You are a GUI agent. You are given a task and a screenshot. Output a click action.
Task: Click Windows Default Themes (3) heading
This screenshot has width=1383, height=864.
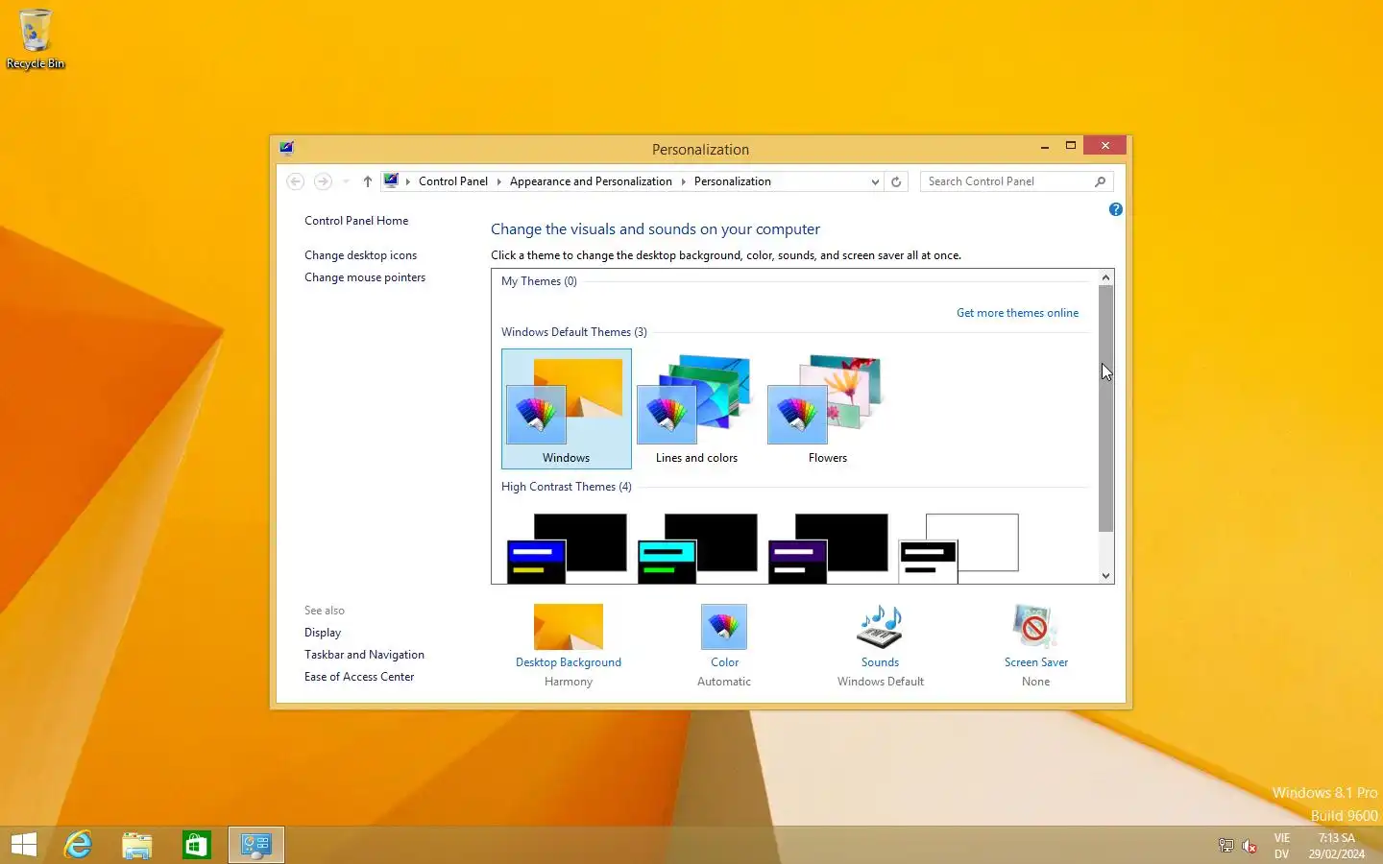(x=574, y=332)
